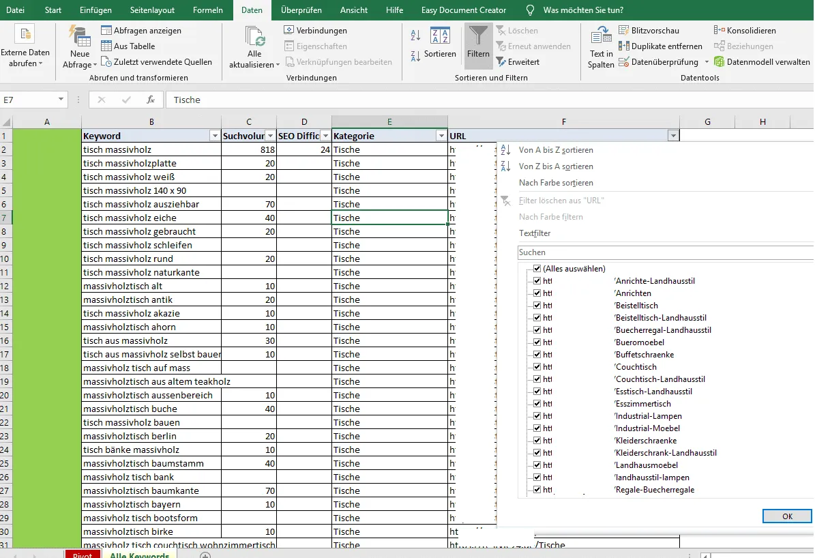Screen dimensions: 815x558
Task: Click the Aus Tabelle icon
Action: pyautogui.click(x=106, y=46)
